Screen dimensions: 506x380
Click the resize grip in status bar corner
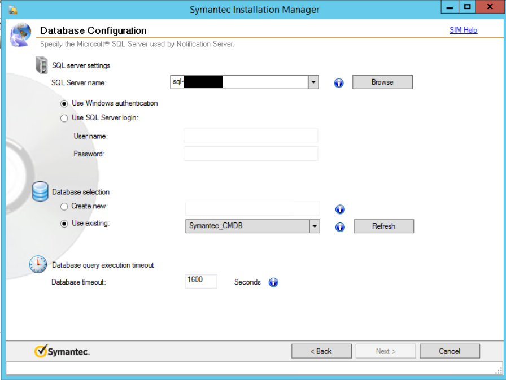(x=499, y=370)
